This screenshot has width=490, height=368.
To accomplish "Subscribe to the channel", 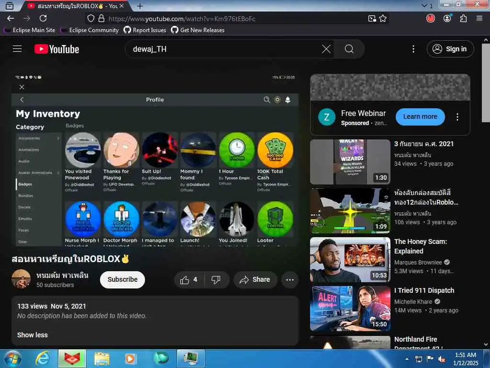I will click(122, 279).
